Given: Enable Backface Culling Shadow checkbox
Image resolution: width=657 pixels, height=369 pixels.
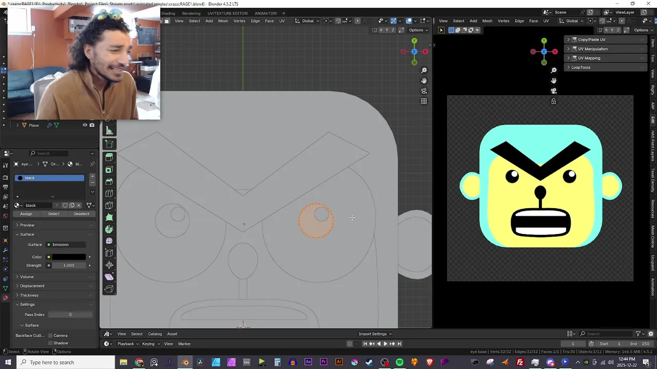Looking at the screenshot, I should pyautogui.click(x=50, y=343).
